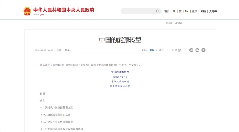Click the 目录 heading
Screen dimensions: 239x132
tap(43, 94)
